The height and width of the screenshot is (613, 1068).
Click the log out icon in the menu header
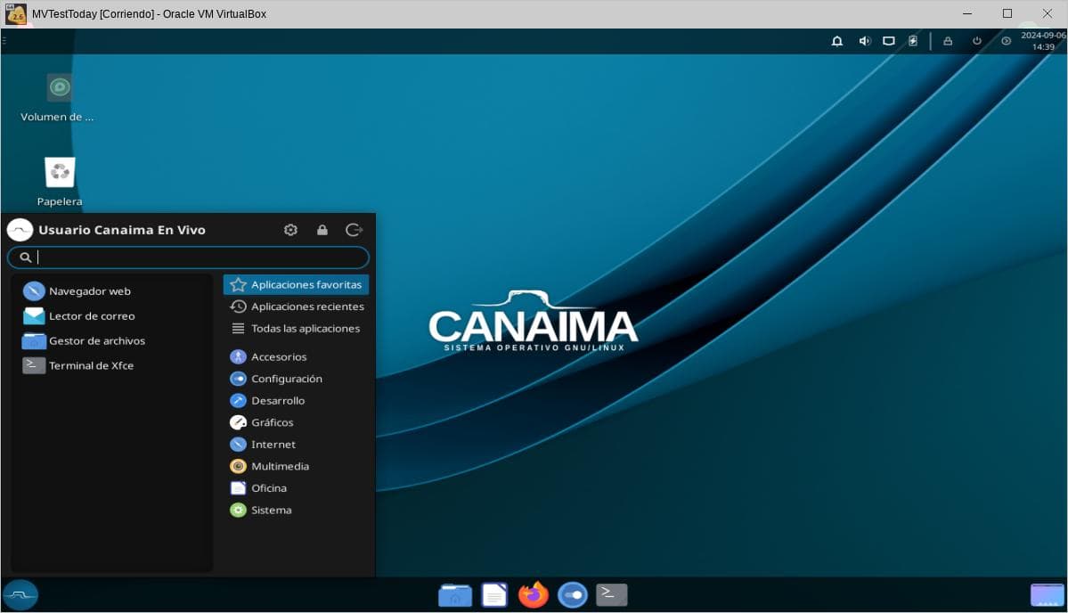click(355, 230)
